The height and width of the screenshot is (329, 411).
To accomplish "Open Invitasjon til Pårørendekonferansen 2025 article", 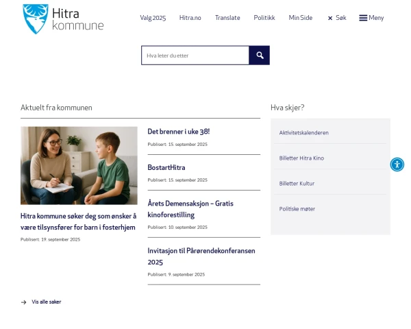I will pyautogui.click(x=201, y=256).
